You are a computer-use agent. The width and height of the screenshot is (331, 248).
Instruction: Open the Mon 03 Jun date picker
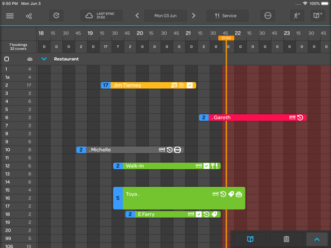(165, 15)
